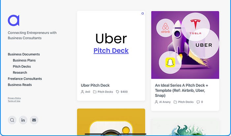Go to Pitch Decks in sidebar menu

point(22,67)
